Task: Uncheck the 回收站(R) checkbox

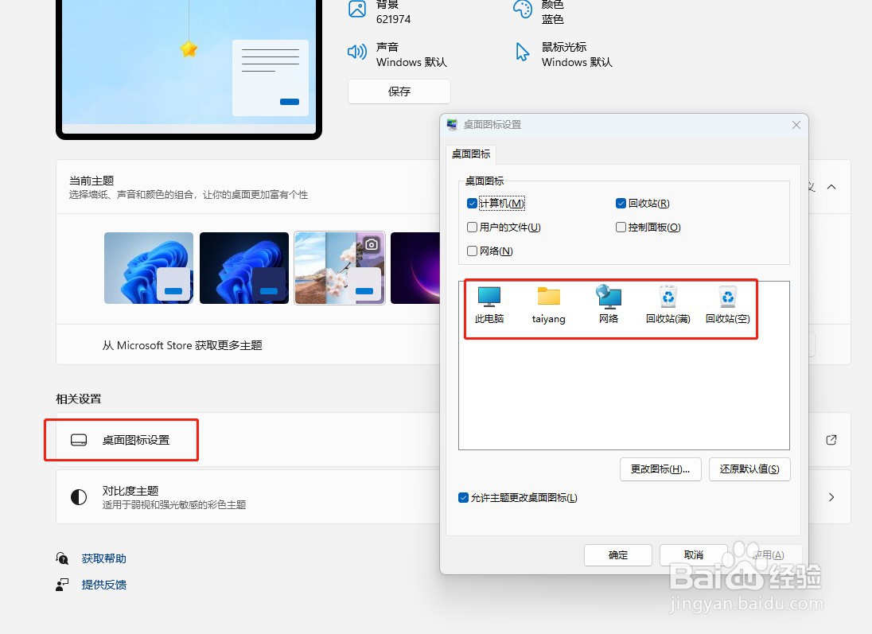Action: 621,204
